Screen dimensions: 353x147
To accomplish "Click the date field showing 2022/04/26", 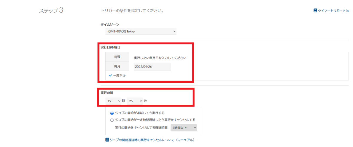I will click(x=152, y=67).
